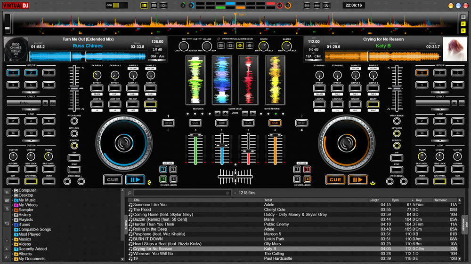471x264 pixels.
Task: Click the yellow highlighted mixer view icon
Action: (240, 46)
